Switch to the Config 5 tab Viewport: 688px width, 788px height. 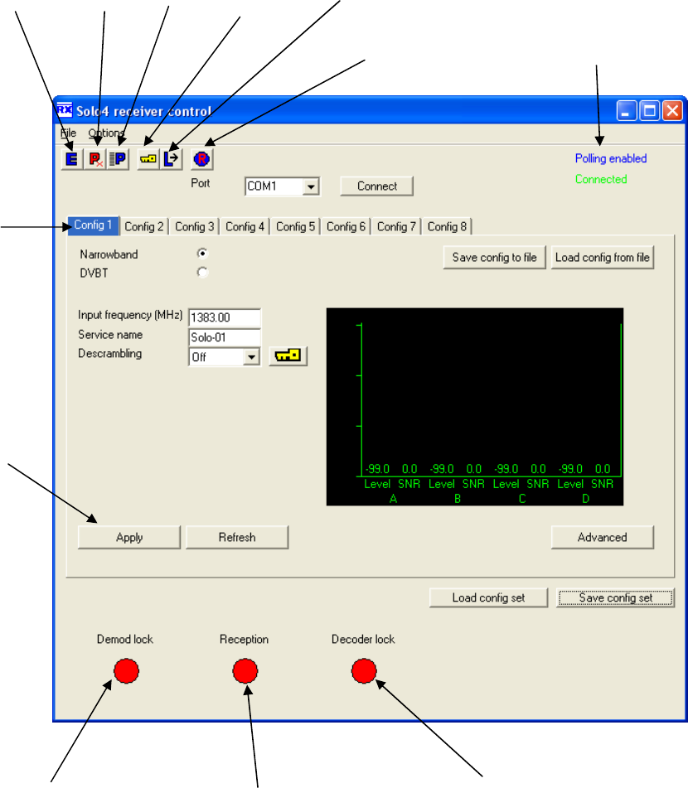(x=295, y=227)
